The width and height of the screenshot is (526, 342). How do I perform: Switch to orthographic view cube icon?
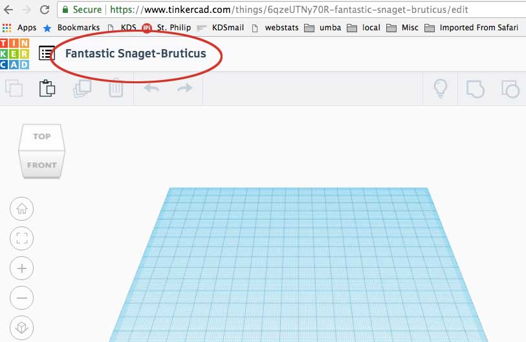[x=22, y=327]
